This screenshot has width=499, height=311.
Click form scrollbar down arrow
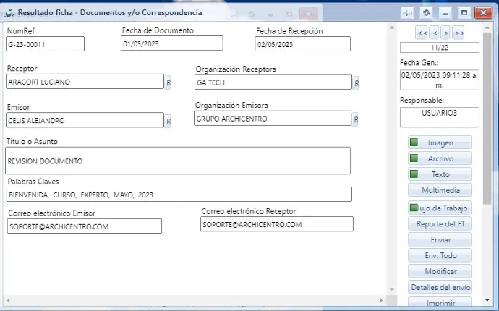click(x=392, y=289)
